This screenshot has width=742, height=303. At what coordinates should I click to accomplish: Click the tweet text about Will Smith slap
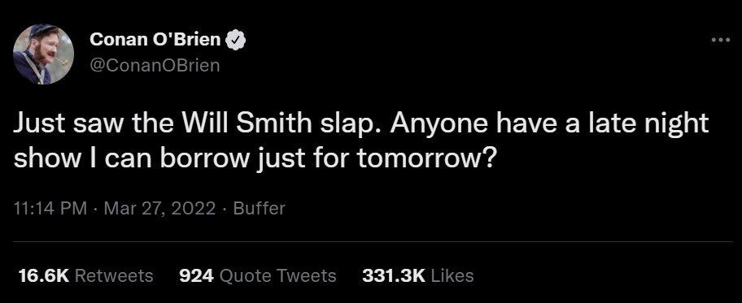tap(361, 141)
